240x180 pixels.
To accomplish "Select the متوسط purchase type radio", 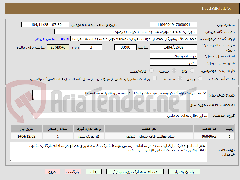I will click(x=180, y=79).
